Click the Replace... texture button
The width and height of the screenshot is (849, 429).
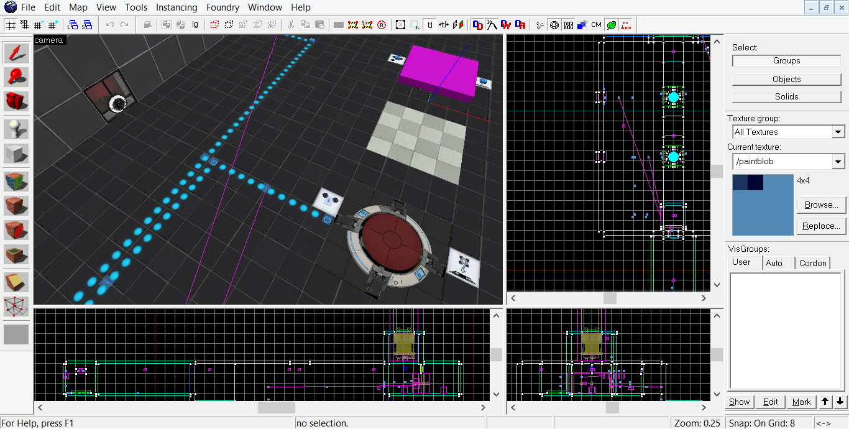(x=822, y=226)
